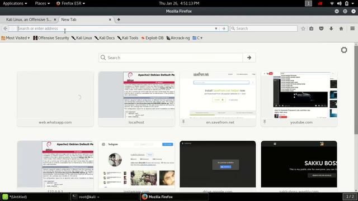Open the Instagram profile tile
Image resolution: width=358 pixels, height=201 pixels.
point(136,166)
